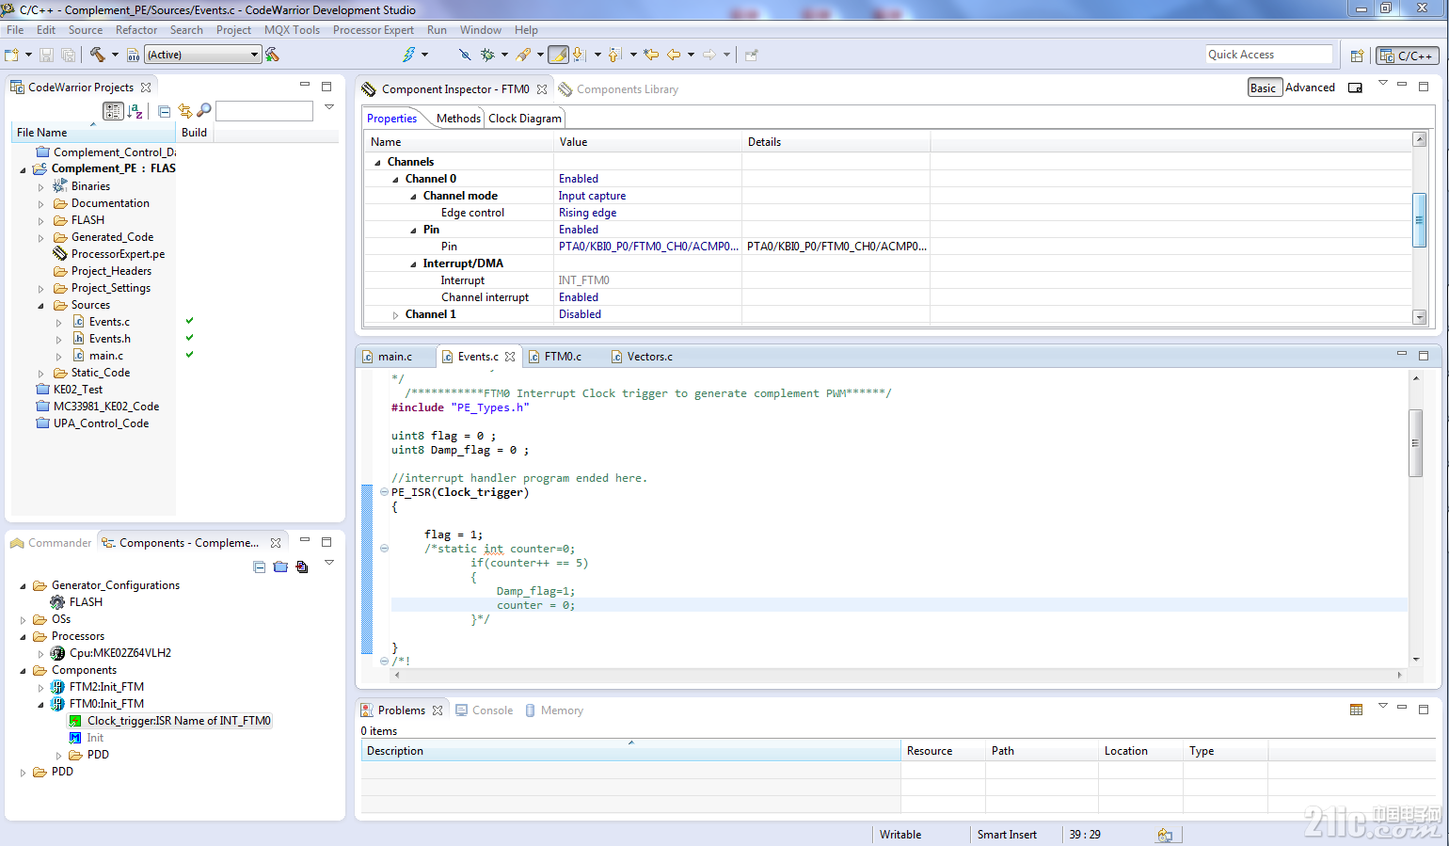Click the Previous Annotation arrow icon
Screen dimensions: 1449x846
pos(615,55)
